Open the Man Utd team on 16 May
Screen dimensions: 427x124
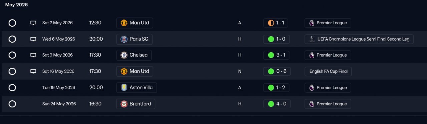[x=135, y=71]
